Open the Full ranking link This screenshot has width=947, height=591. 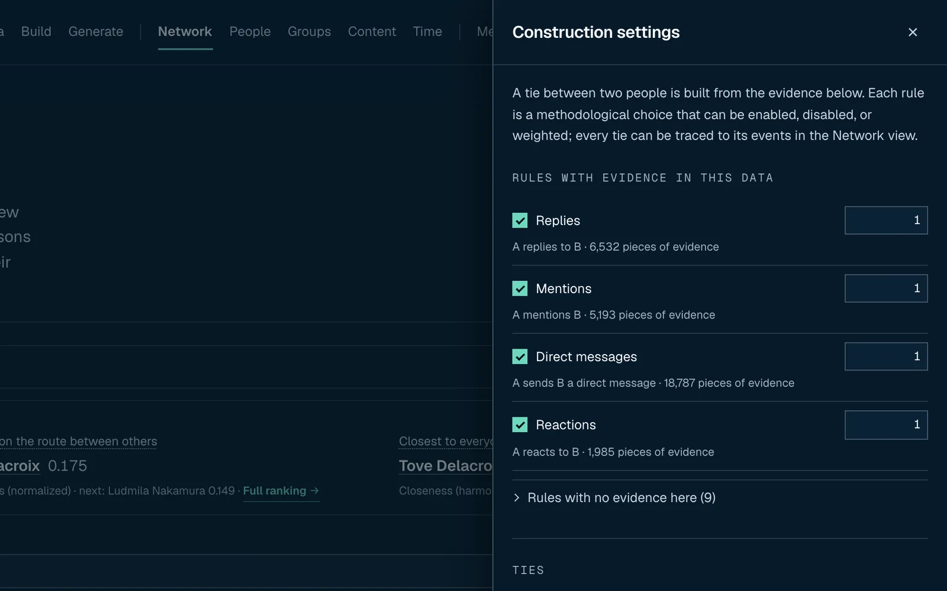click(281, 491)
